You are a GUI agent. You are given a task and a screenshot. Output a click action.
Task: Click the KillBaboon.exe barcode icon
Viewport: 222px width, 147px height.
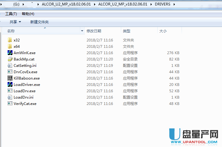point(10,78)
